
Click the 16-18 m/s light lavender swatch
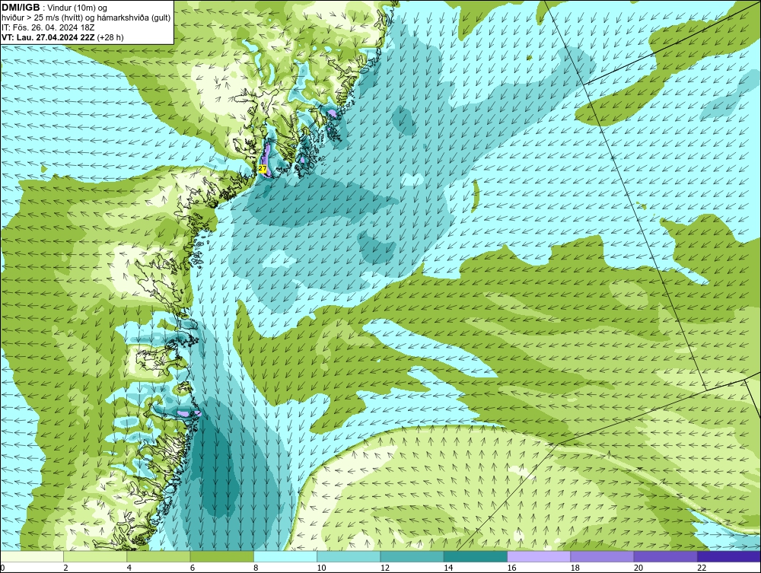(539, 556)
